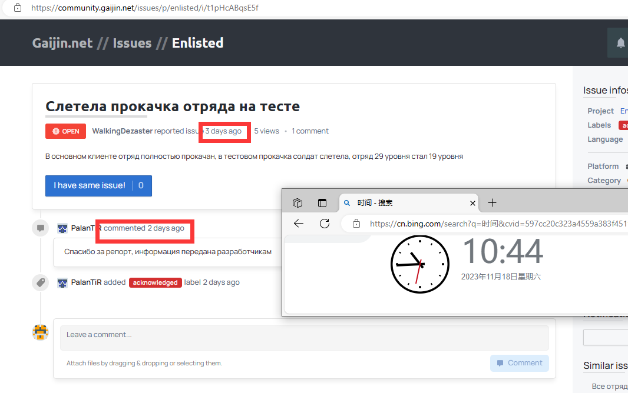This screenshot has height=393, width=628.
Task: Click the lock icon in the Gaijin address bar
Action: coord(18,8)
